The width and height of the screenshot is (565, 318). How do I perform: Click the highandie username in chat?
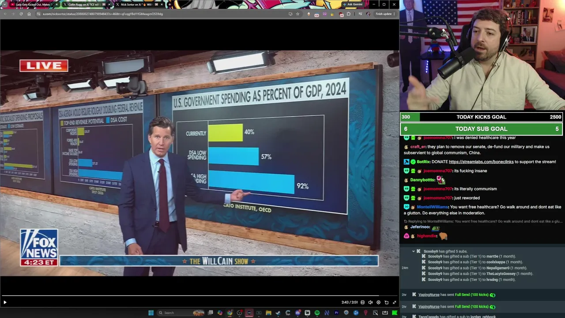tap(426, 236)
